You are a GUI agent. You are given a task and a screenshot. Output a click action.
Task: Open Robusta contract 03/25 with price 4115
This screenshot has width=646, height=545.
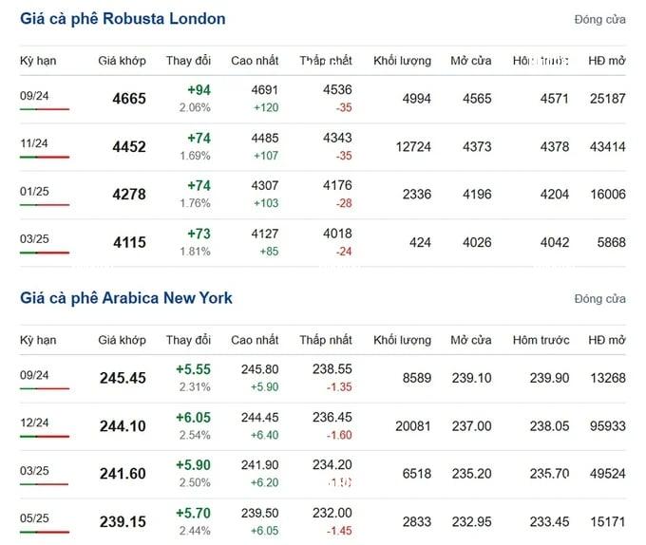tap(323, 242)
